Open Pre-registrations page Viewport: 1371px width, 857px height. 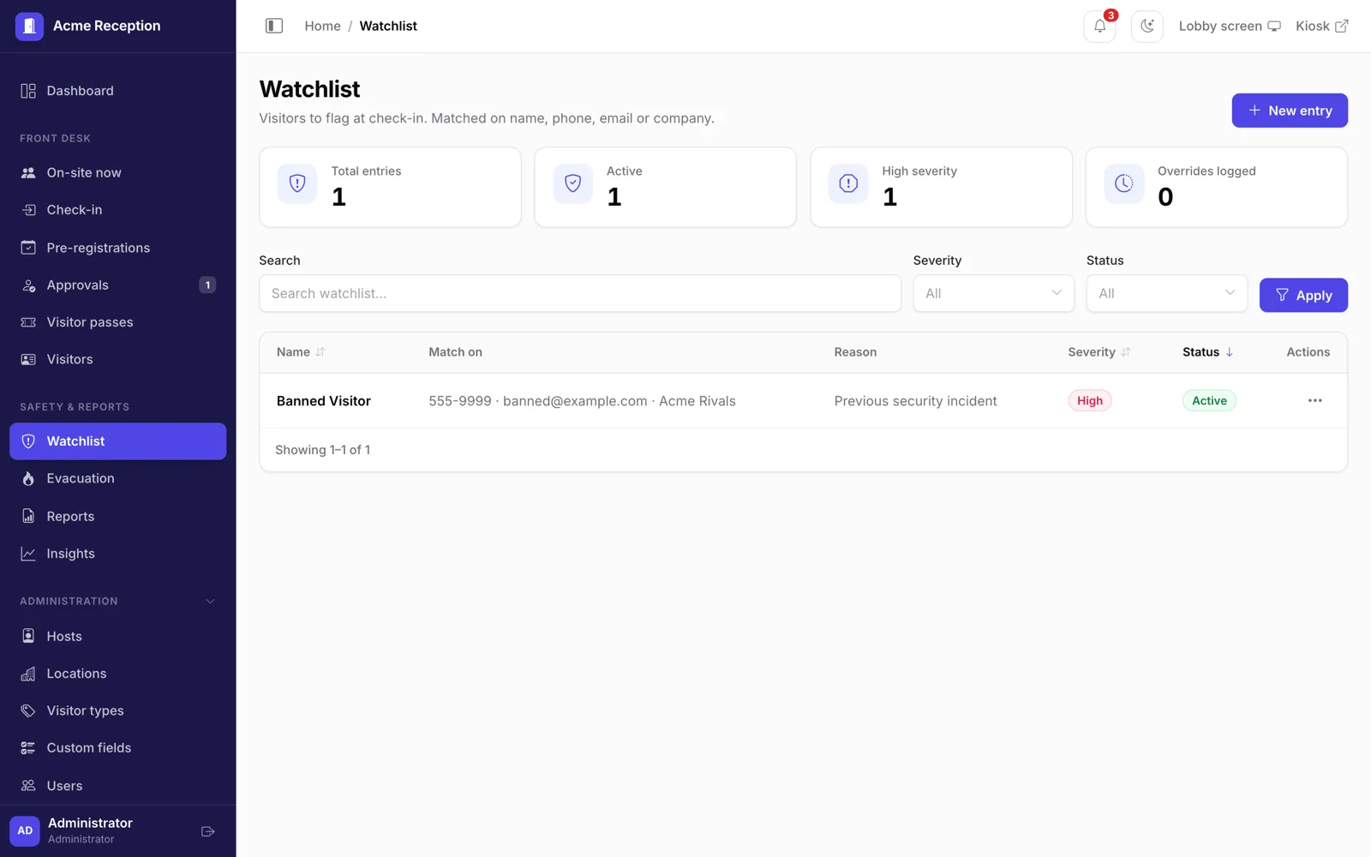(x=117, y=248)
